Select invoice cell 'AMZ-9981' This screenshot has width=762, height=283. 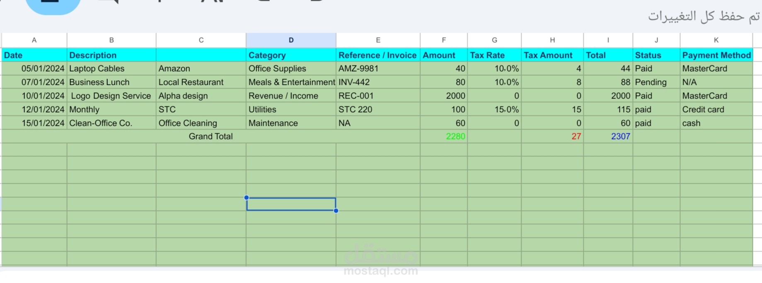click(x=378, y=69)
